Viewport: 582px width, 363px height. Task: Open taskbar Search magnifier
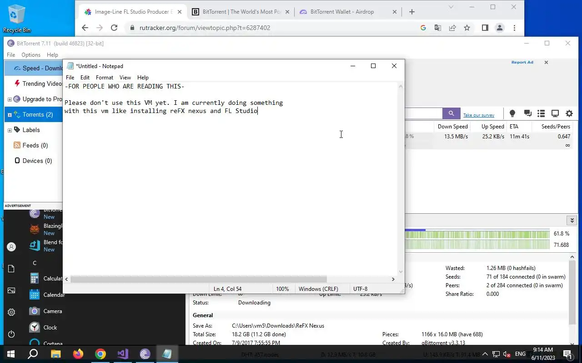(33, 354)
